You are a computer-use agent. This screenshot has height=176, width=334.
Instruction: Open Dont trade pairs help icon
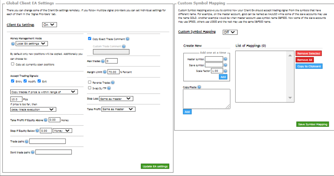click(x=32, y=152)
